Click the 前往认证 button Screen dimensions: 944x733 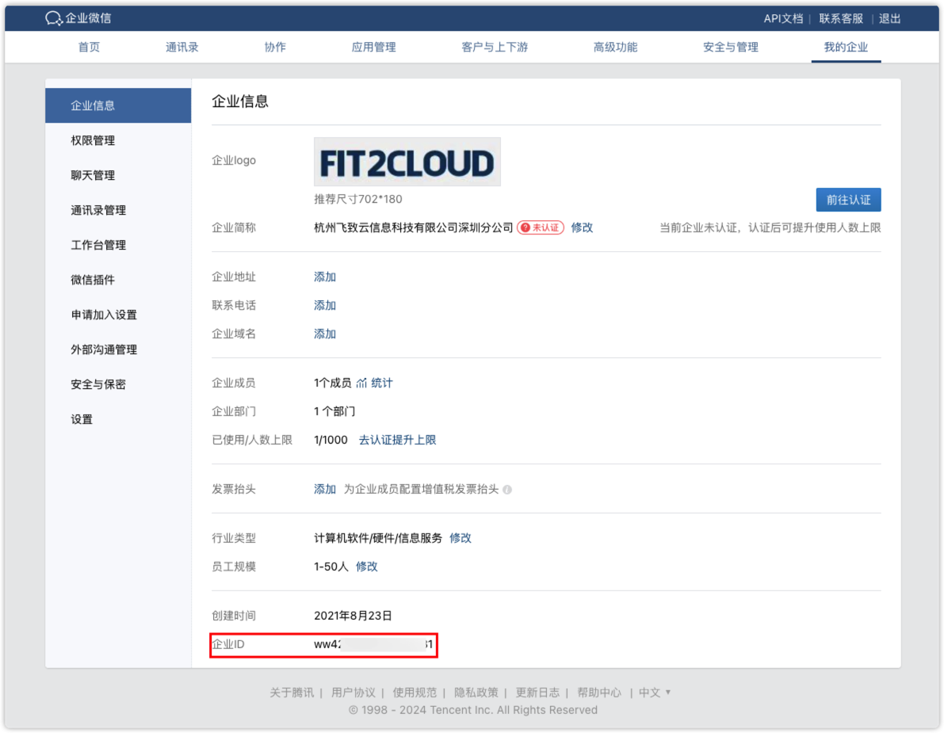(x=848, y=200)
